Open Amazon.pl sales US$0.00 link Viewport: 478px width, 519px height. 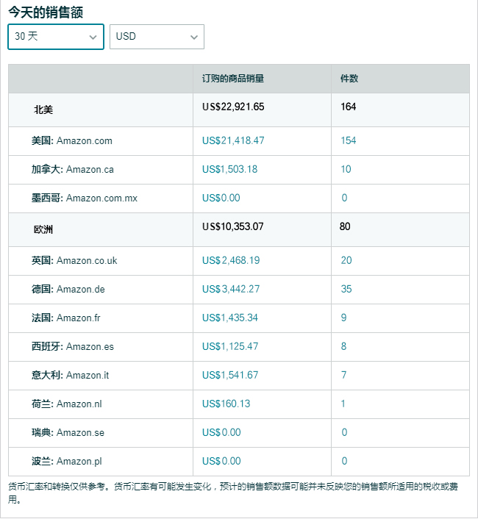(x=221, y=461)
